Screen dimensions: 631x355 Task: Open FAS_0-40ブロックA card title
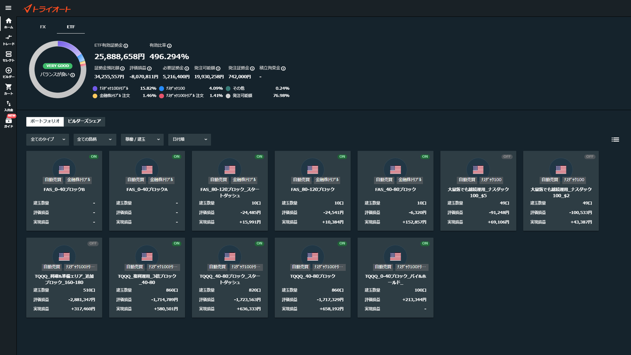[x=147, y=189]
